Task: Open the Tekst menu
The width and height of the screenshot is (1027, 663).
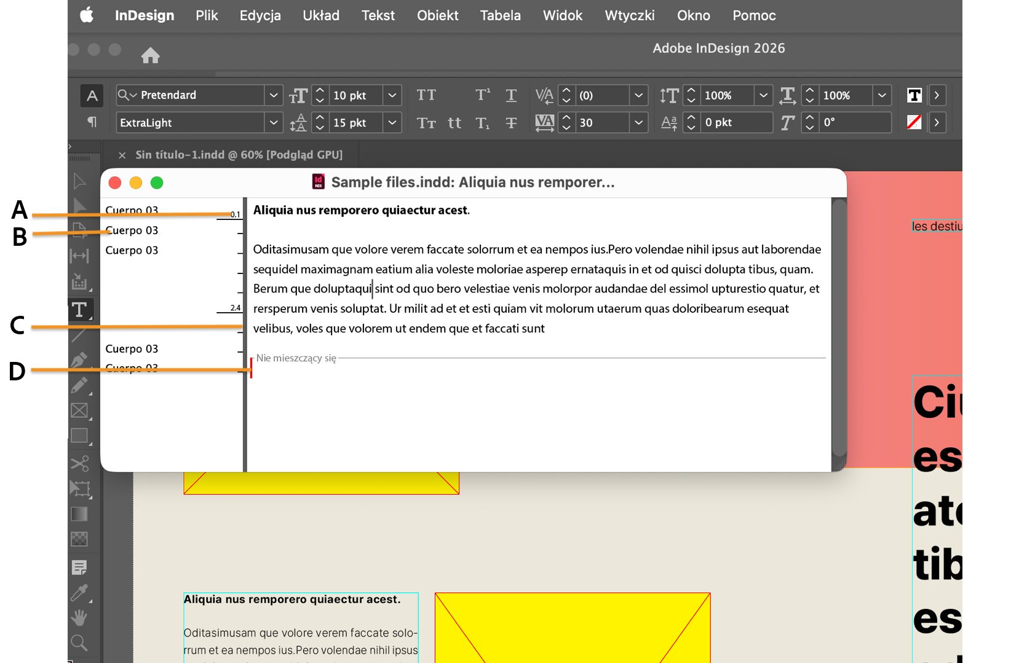Action: tap(378, 15)
